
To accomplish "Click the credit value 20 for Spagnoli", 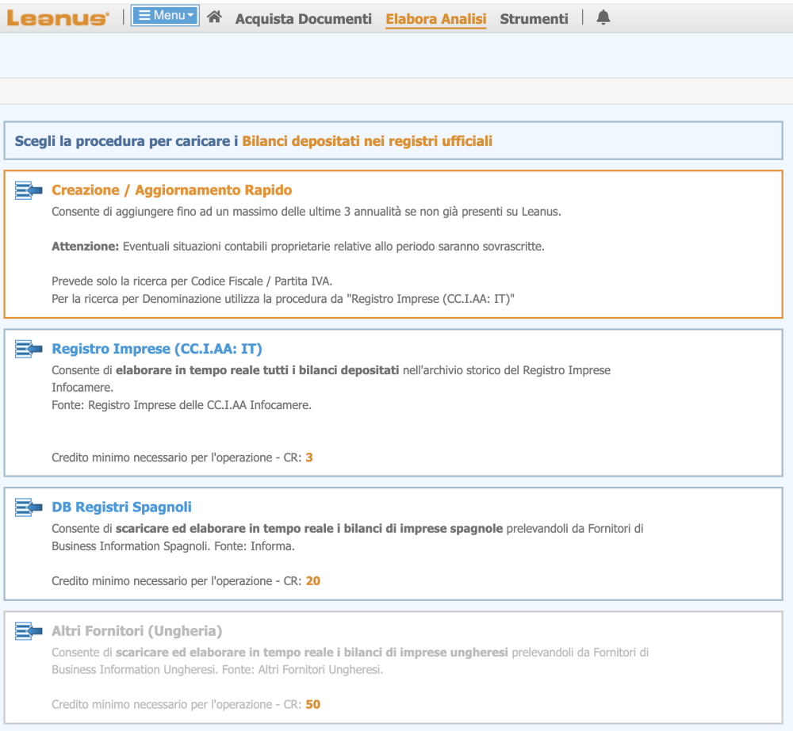I will coord(313,581).
